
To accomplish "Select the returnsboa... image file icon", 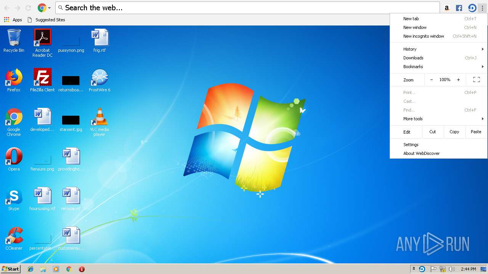I will pyautogui.click(x=71, y=83).
